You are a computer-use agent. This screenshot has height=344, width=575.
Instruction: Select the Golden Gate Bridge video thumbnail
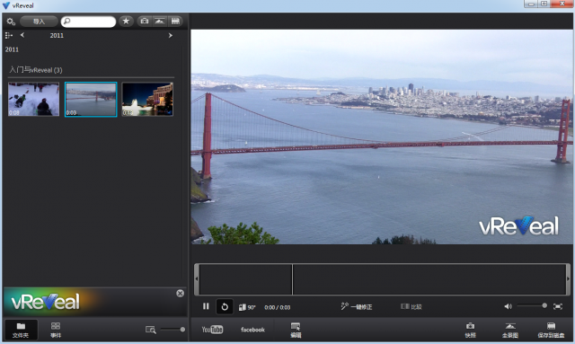91,100
